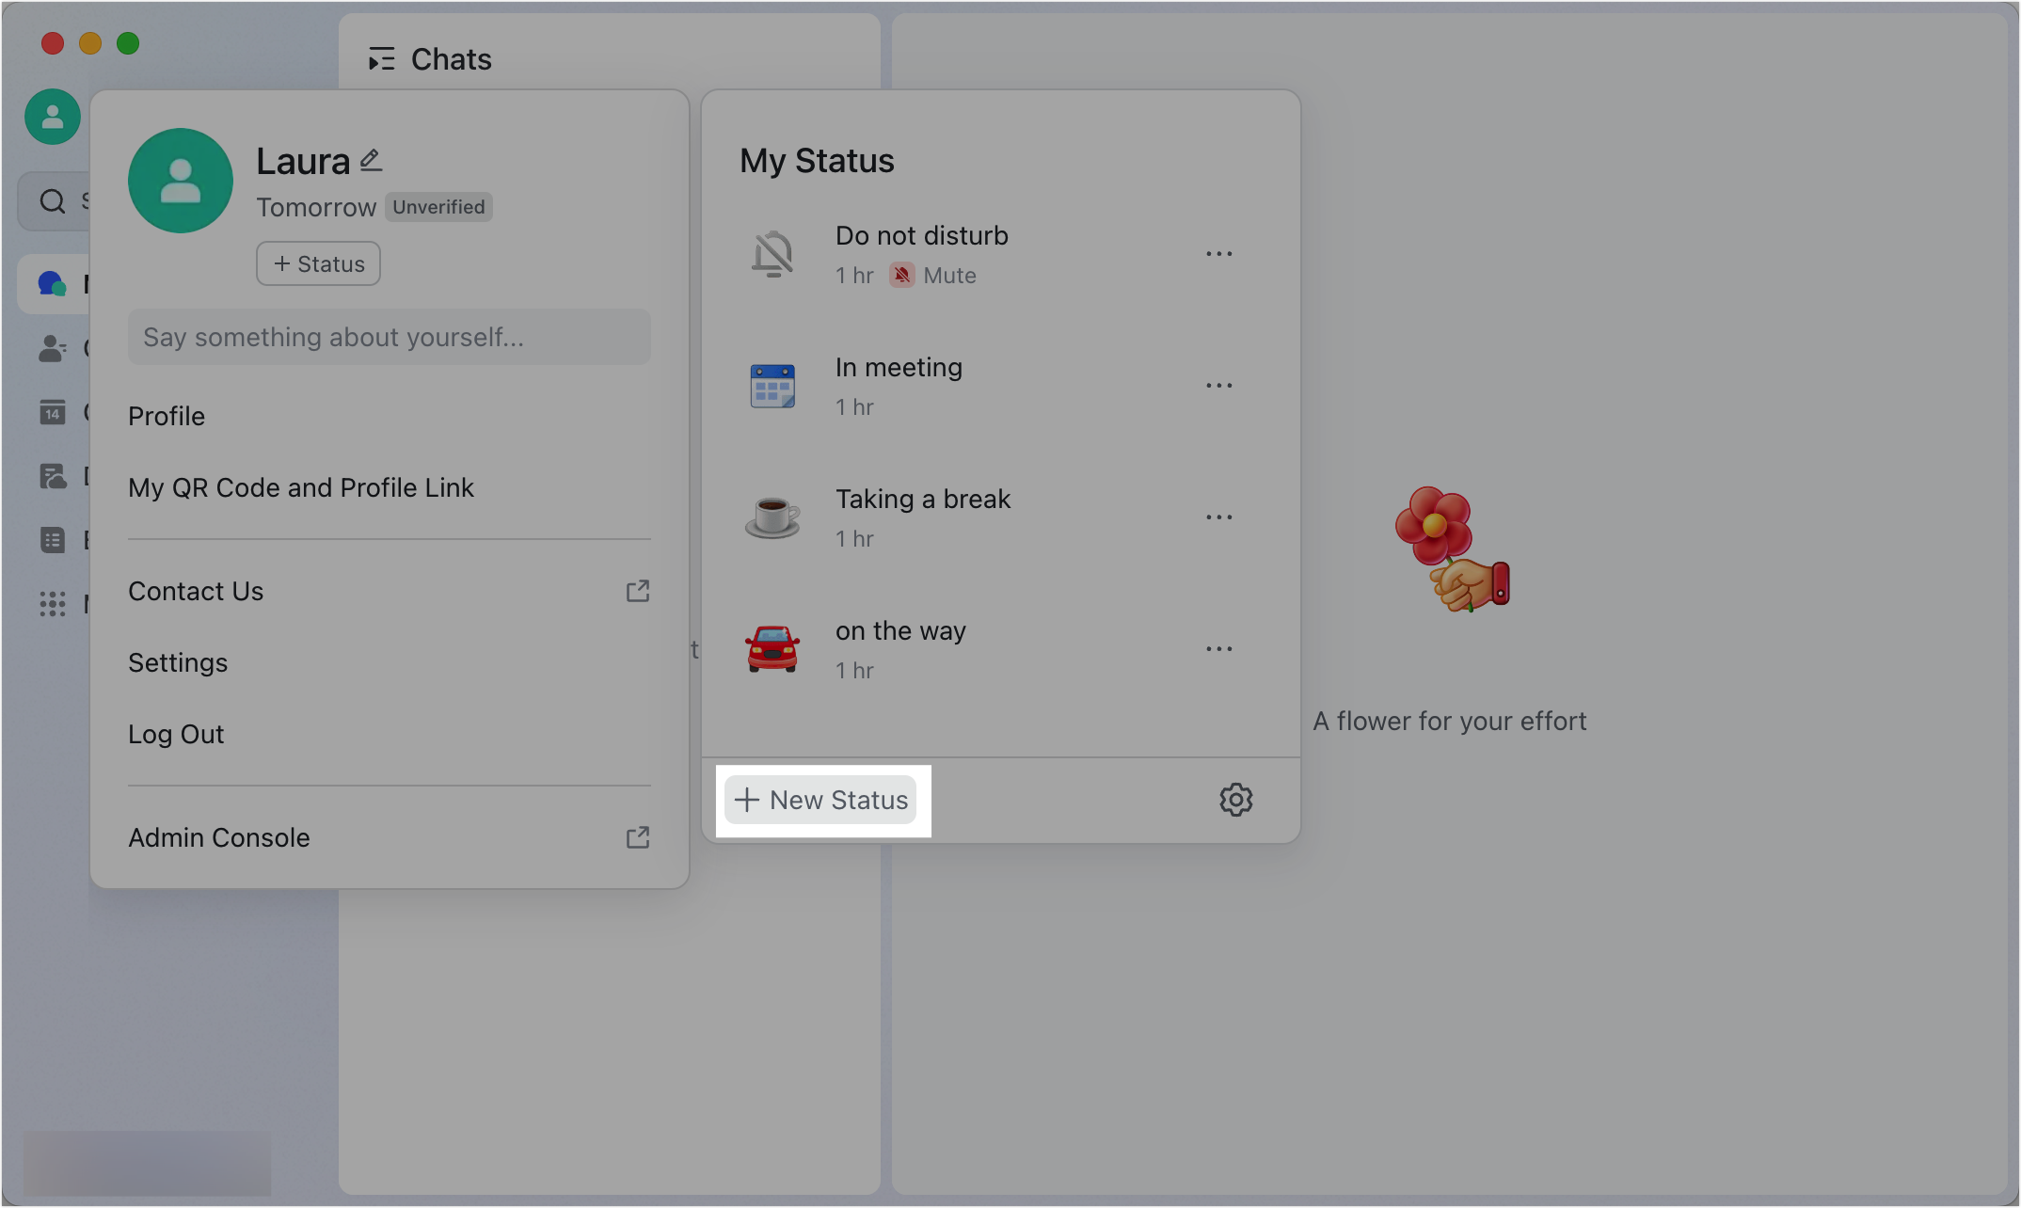Open more options for In meeting

[1218, 386]
